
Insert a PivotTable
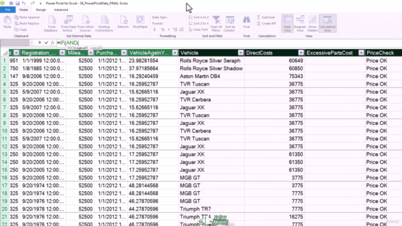pyautogui.click(x=140, y=22)
